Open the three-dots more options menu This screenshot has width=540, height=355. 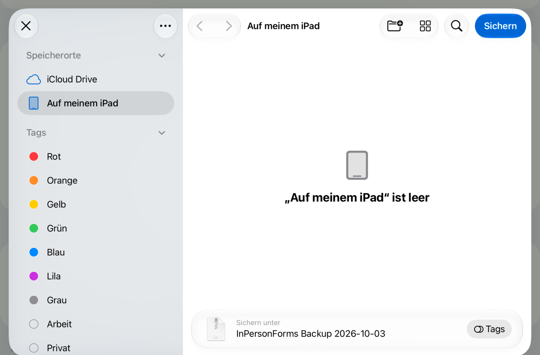165,26
